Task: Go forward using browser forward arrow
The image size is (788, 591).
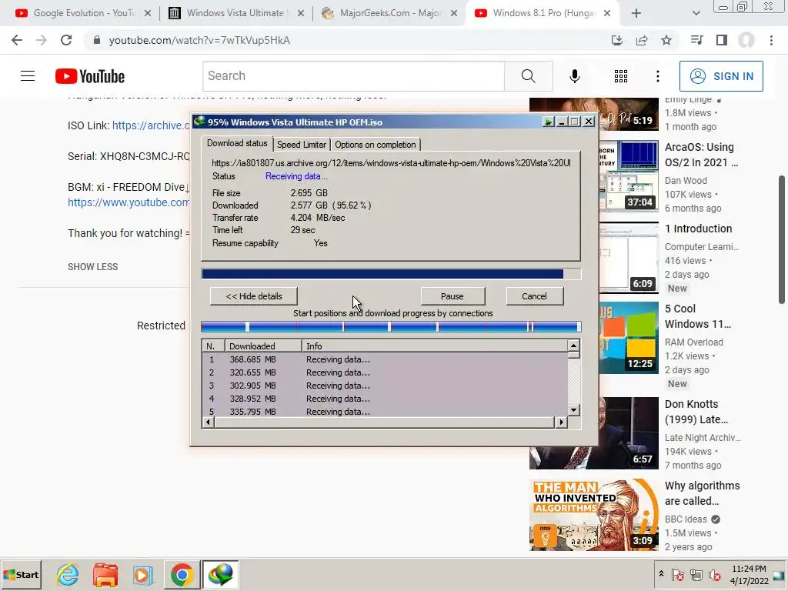Action: (42, 40)
